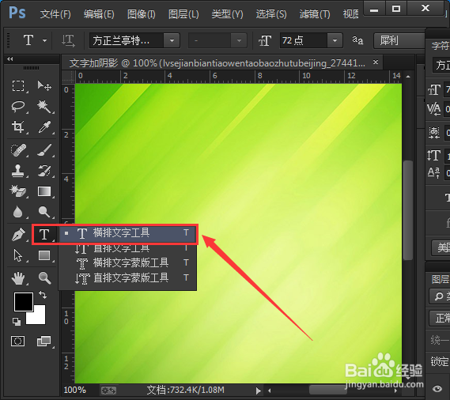Toggle layer visibility eye icon
Screen dimensions: 450x400
tap(437, 389)
